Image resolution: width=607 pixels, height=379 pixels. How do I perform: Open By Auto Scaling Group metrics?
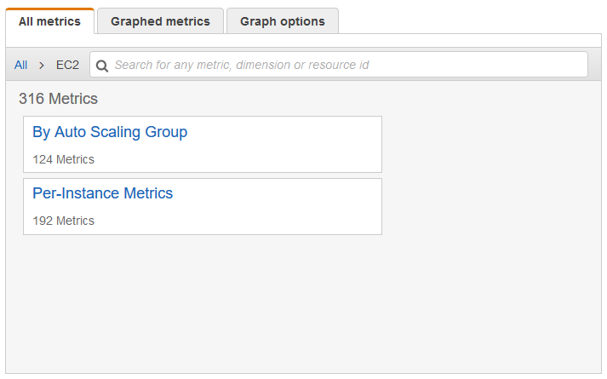(x=110, y=132)
